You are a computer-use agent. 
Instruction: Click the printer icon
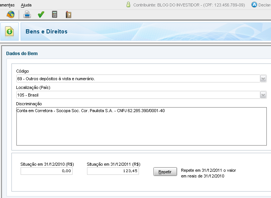pyautogui.click(x=27, y=14)
